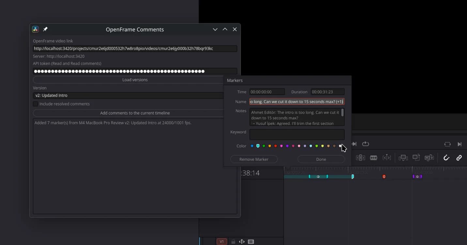Image resolution: width=467 pixels, height=245 pixels.
Task: Click the marker Name text field
Action: point(297,102)
